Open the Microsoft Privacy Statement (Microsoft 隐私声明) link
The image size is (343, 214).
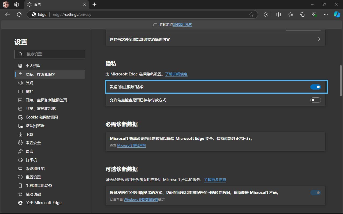point(132,146)
